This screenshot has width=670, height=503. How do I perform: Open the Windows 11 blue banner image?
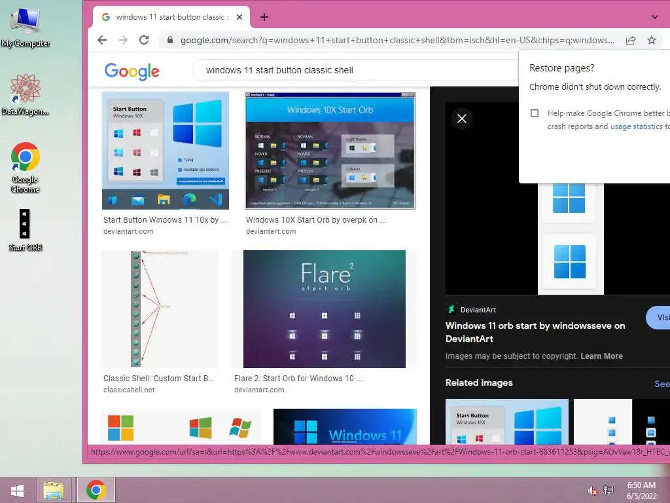tap(345, 426)
